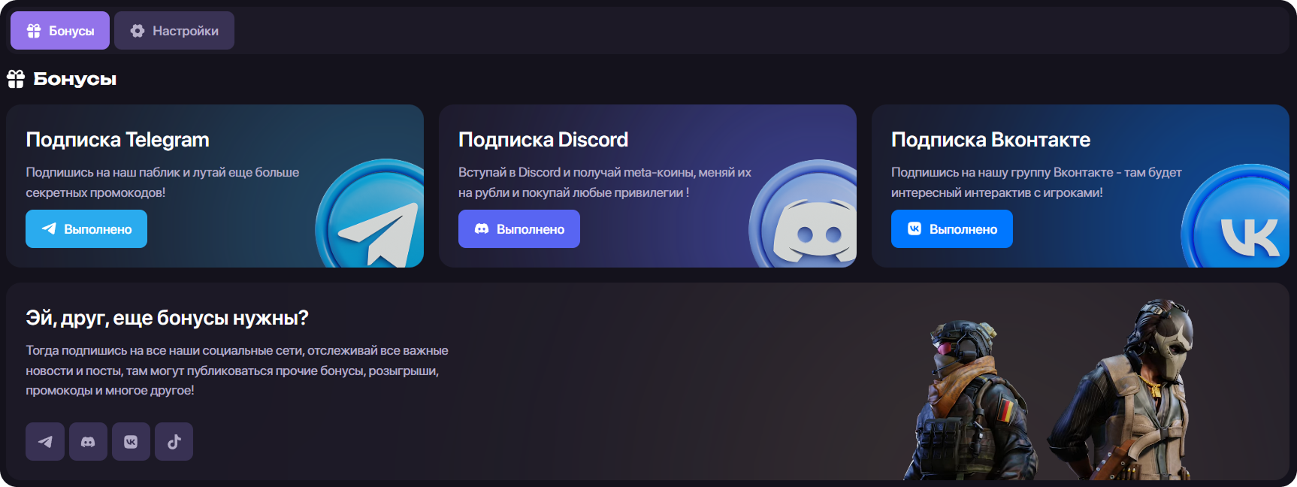Open the Бонусы tab
The width and height of the screenshot is (1297, 487).
(x=60, y=31)
